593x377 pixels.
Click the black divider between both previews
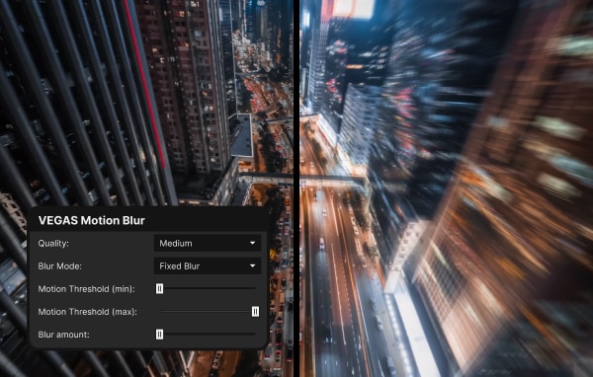click(x=296, y=188)
